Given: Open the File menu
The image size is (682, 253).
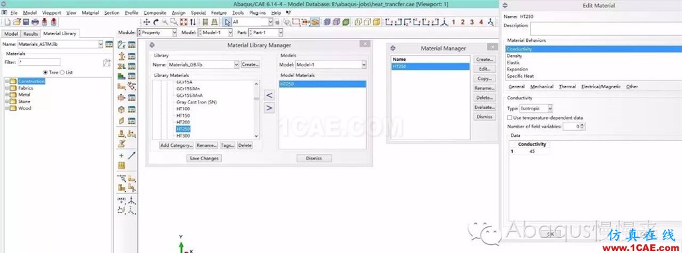Looking at the screenshot, I should [13, 13].
